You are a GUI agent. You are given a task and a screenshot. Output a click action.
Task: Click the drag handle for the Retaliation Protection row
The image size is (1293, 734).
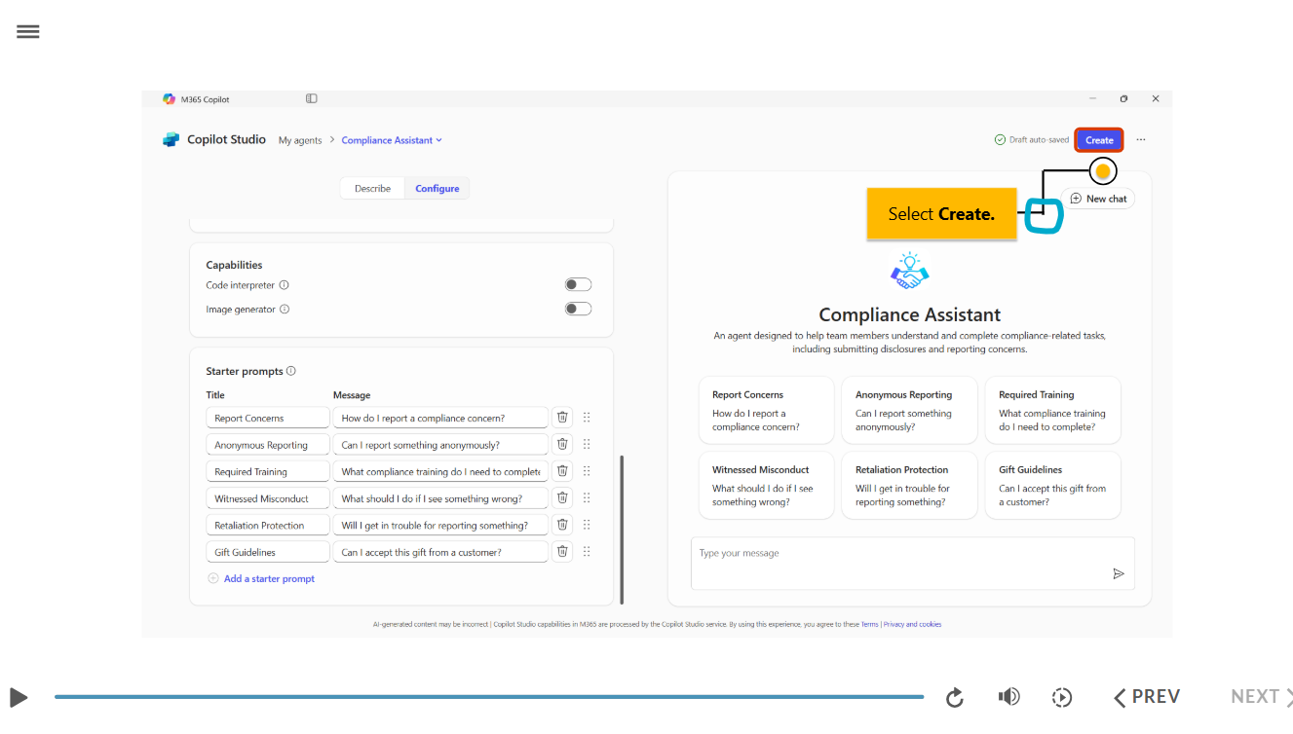click(x=587, y=525)
